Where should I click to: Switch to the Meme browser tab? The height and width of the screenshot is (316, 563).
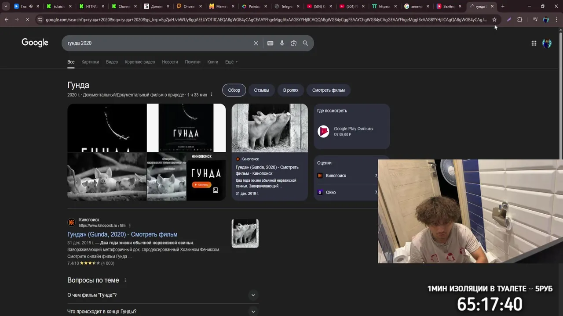221,6
